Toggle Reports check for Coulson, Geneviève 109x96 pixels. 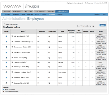[x=86, y=42]
